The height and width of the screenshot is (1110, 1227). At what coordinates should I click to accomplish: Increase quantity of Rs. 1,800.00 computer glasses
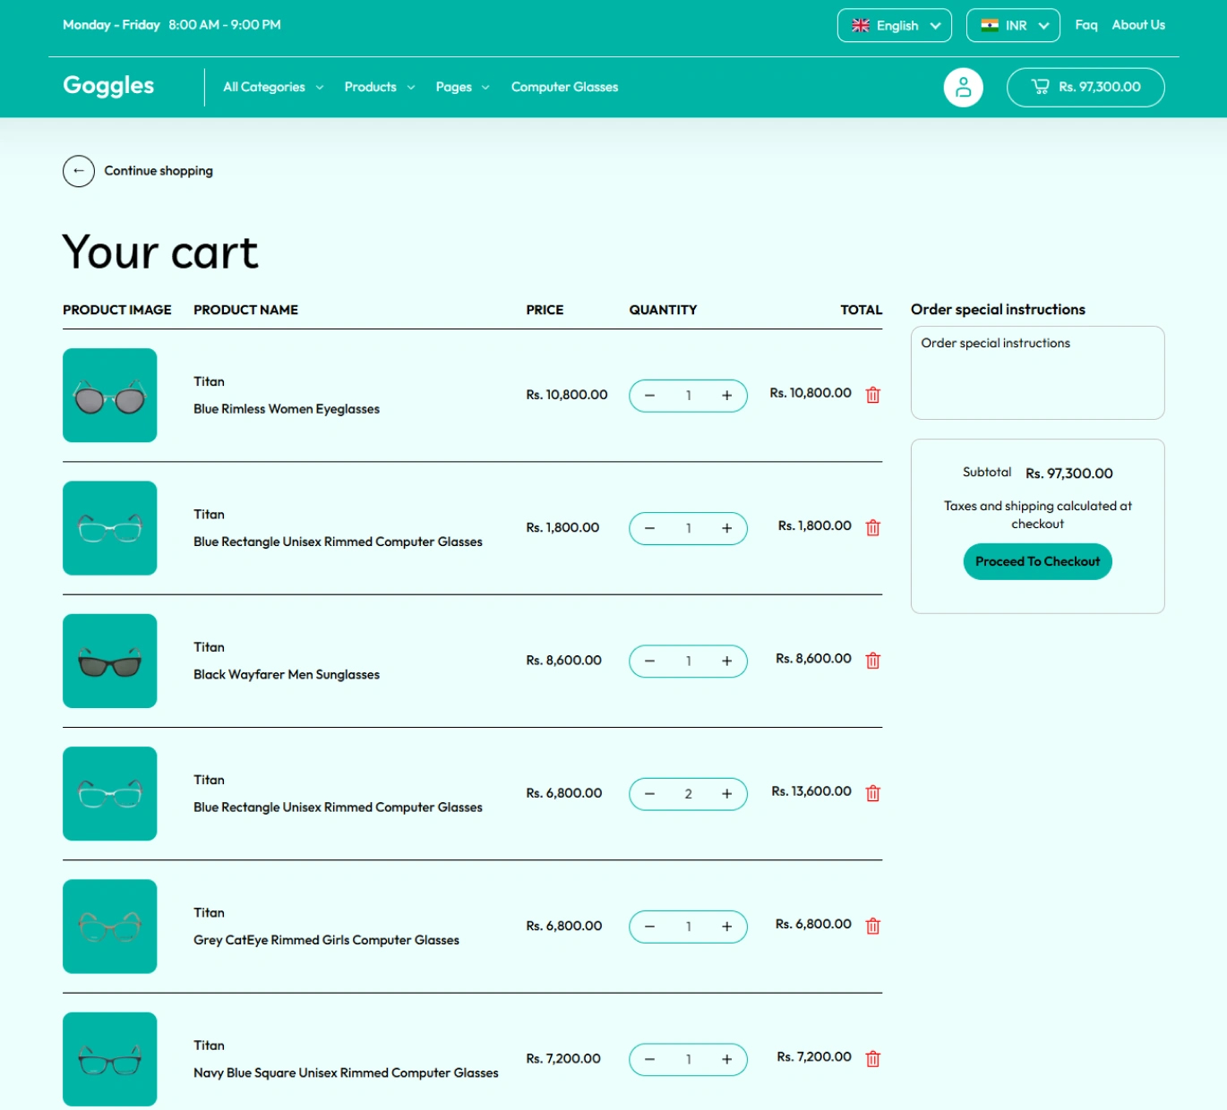[x=726, y=528]
